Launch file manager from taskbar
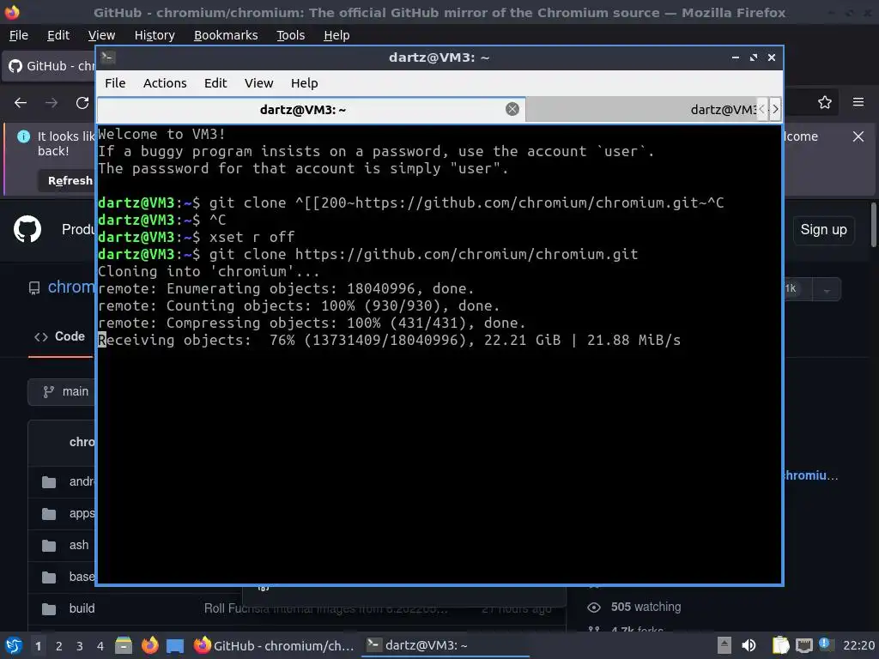This screenshot has height=659, width=879. coord(124,645)
